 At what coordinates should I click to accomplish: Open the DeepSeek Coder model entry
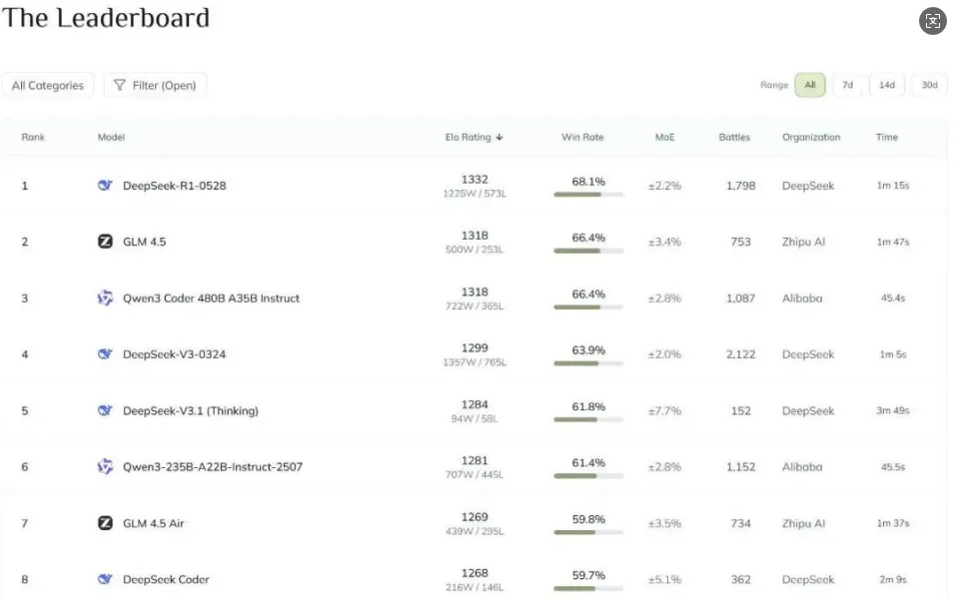pos(166,579)
